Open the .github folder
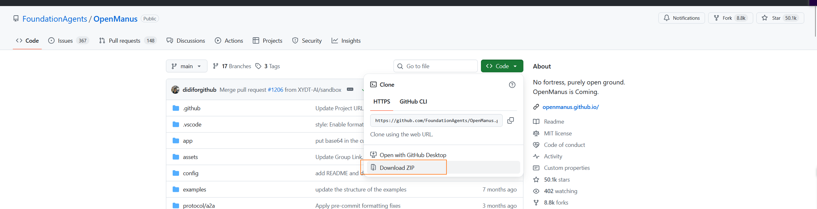The width and height of the screenshot is (817, 209). [192, 108]
